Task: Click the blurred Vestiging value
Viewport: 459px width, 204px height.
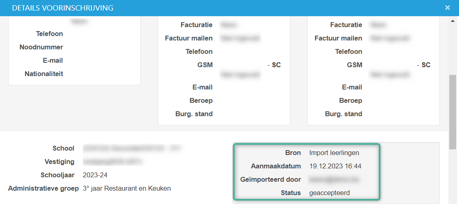Action: [x=113, y=161]
